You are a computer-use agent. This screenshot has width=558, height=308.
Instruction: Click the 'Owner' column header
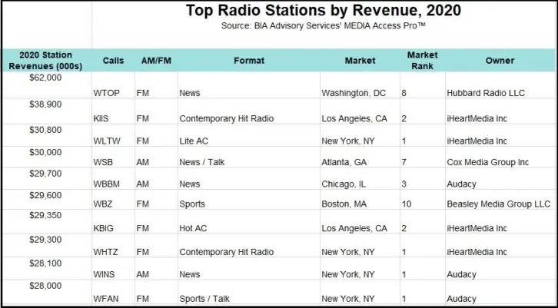(x=500, y=61)
